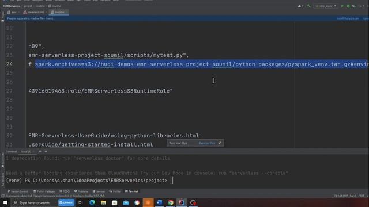Click the Frameworks detected status bar message
Screen dimensions: 369x207
(55, 195)
